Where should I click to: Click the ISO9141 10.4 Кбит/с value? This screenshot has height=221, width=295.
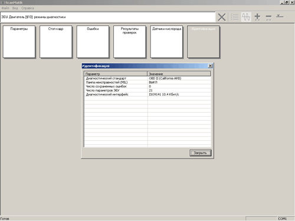[x=164, y=94]
